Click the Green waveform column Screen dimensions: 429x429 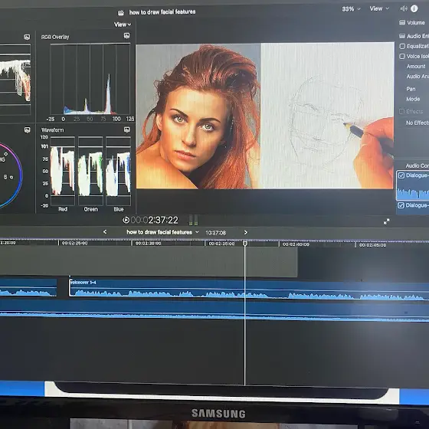(90, 171)
